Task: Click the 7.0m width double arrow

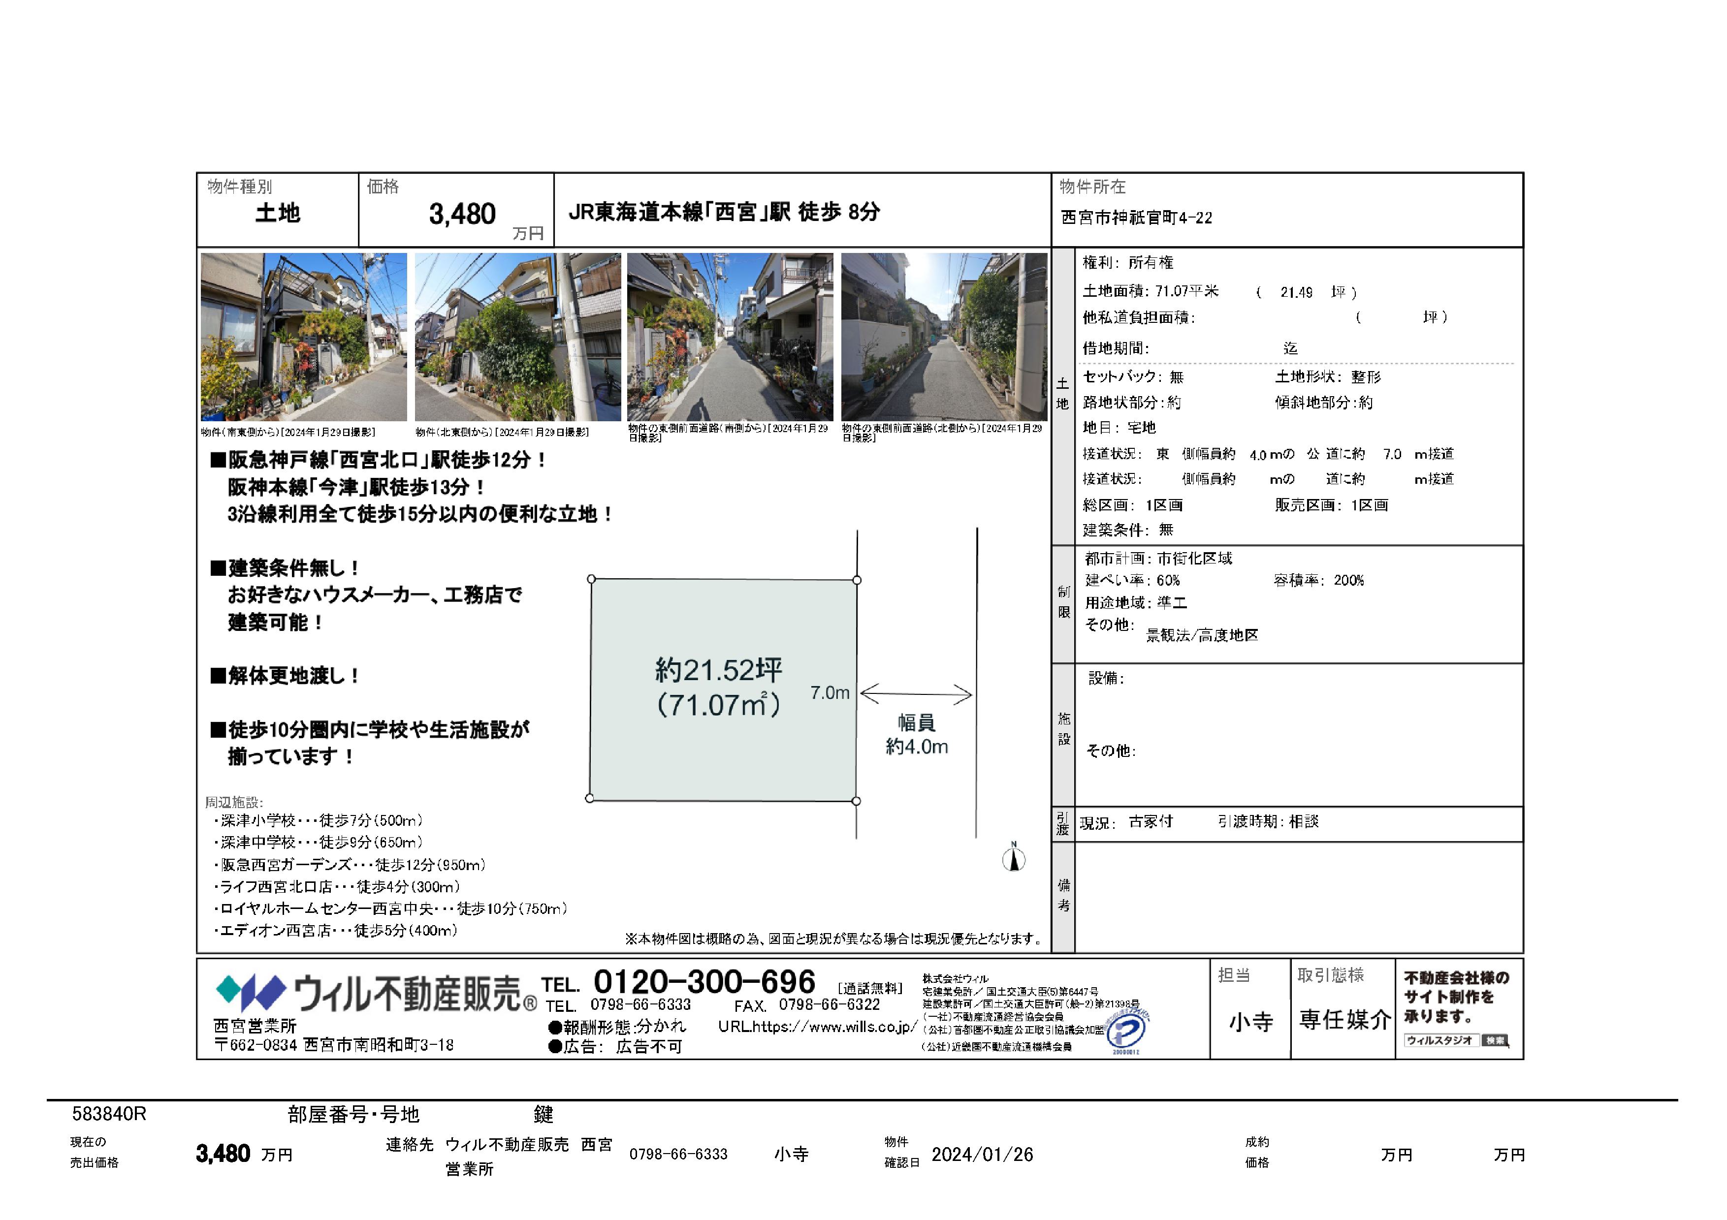Action: (916, 694)
